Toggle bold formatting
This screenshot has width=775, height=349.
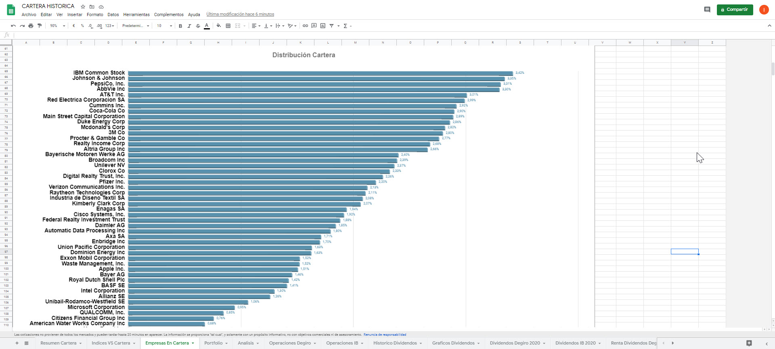pyautogui.click(x=180, y=26)
